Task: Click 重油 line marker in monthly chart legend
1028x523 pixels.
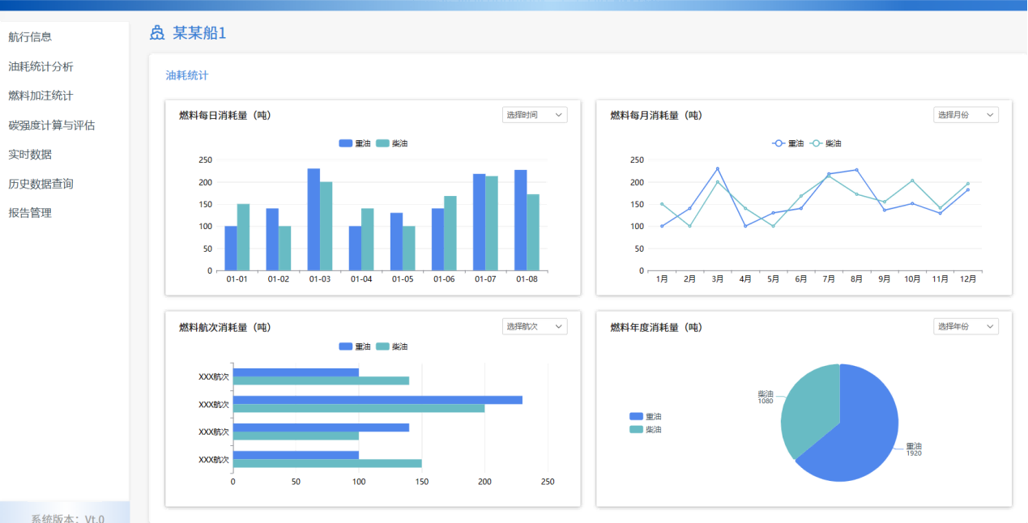Action: (778, 143)
